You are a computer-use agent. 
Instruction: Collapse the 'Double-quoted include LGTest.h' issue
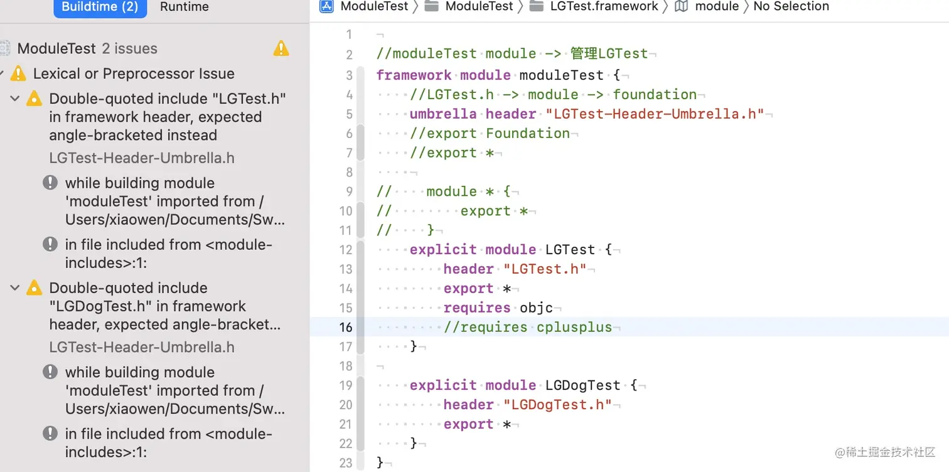point(15,99)
